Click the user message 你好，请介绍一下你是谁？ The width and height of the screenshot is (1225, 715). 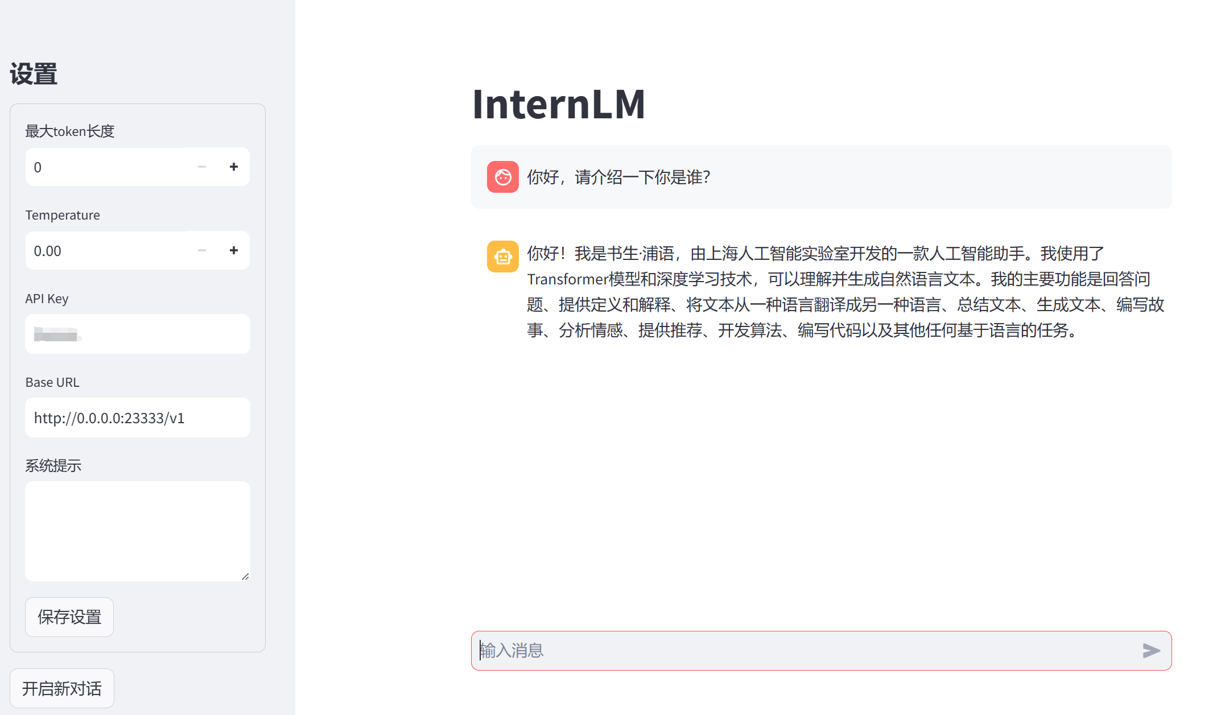(x=618, y=177)
